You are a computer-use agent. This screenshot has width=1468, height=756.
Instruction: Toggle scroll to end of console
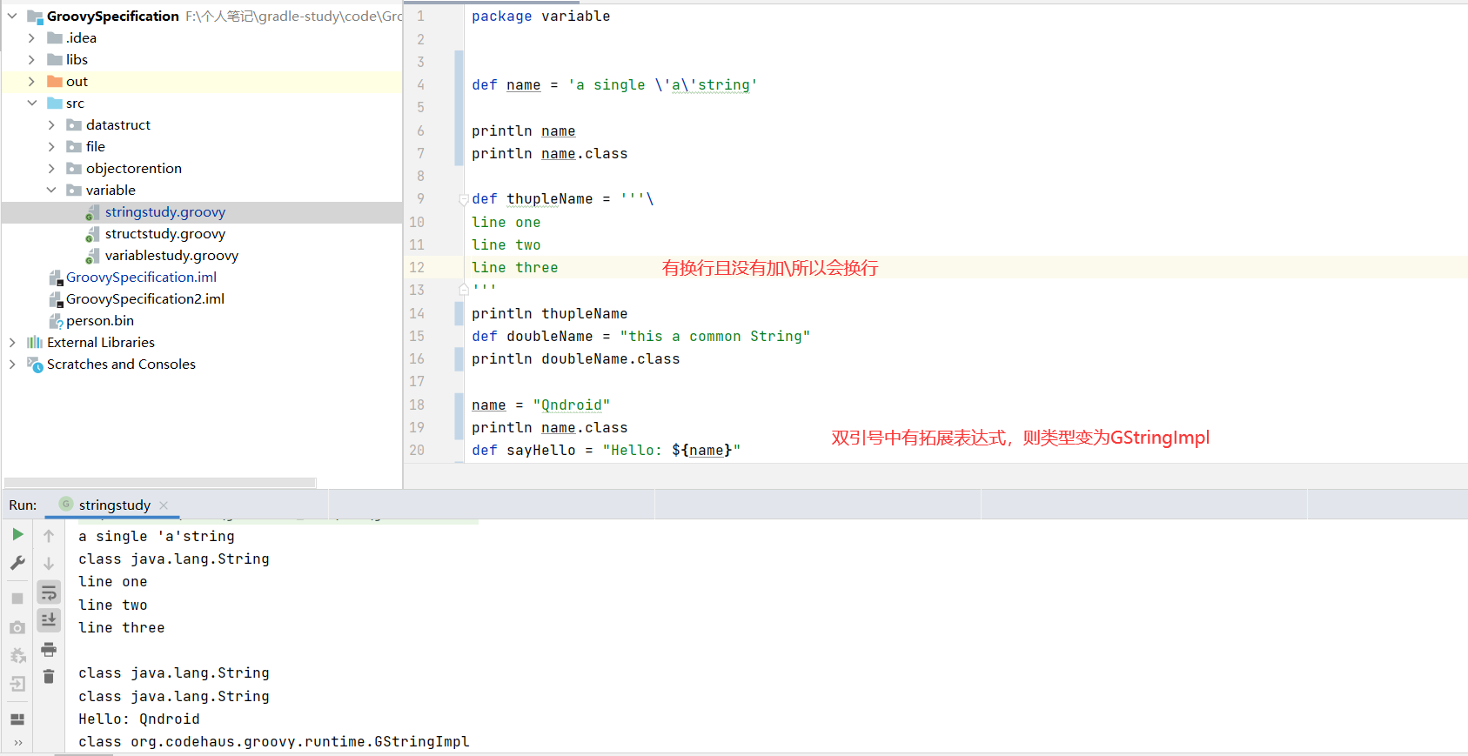coord(49,620)
